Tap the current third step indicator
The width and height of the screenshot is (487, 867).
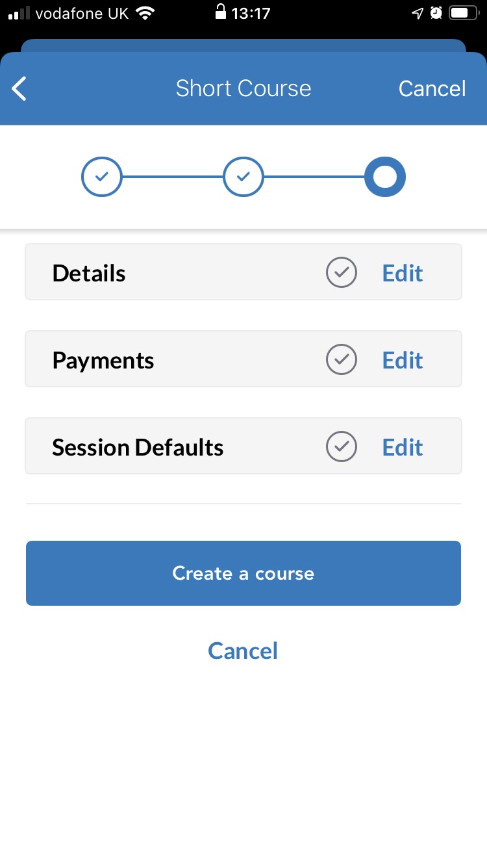(x=385, y=176)
